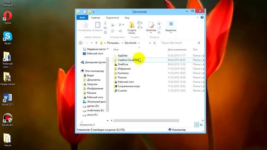The width and height of the screenshot is (267, 150).
Task: Open Документы in navigation pane
Action: 93,80
